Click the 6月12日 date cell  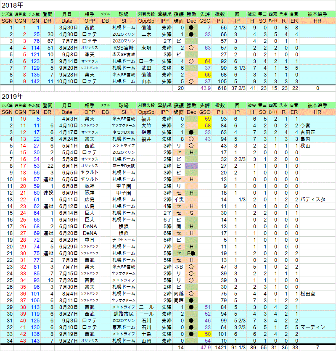tap(67, 206)
